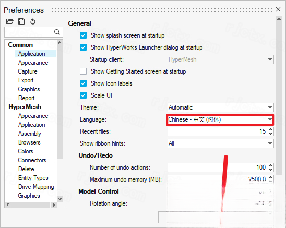Click category tree scroll-left arrow
This screenshot has height=228, width=286.
pos(7,205)
